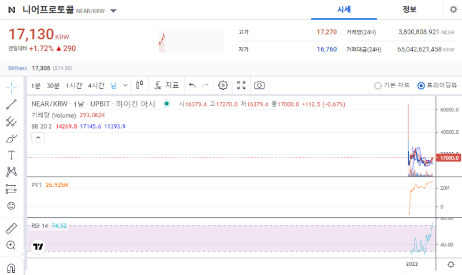
Task: Switch to the 시세 tab
Action: (x=344, y=10)
